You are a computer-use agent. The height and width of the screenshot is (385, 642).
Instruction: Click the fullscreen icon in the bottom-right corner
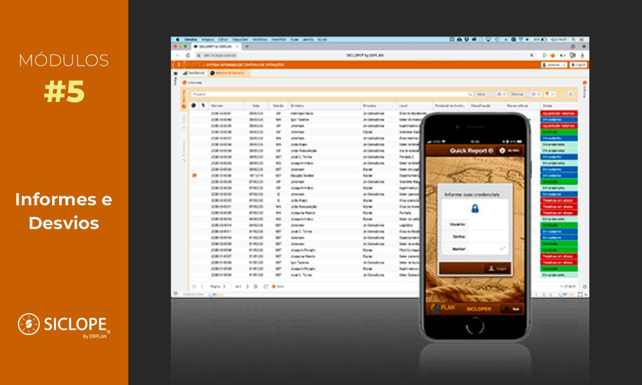click(x=580, y=294)
